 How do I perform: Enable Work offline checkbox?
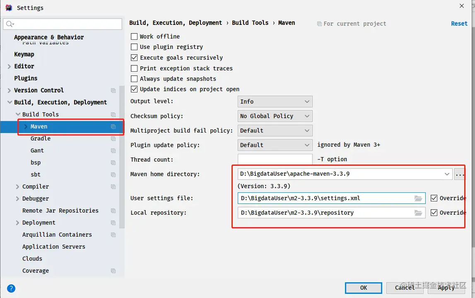pos(134,36)
